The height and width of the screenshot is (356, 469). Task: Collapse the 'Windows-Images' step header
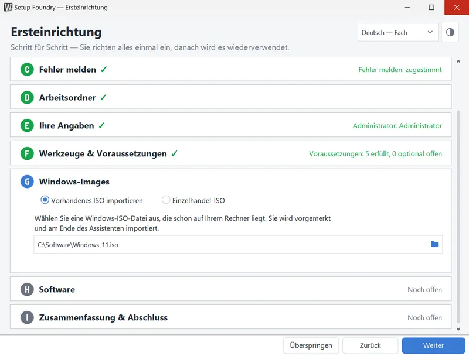coord(230,182)
